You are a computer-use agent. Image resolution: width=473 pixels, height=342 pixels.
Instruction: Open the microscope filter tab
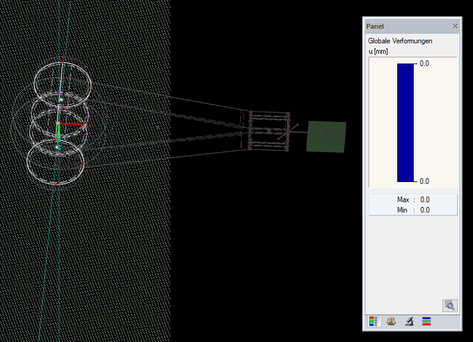[x=409, y=321]
